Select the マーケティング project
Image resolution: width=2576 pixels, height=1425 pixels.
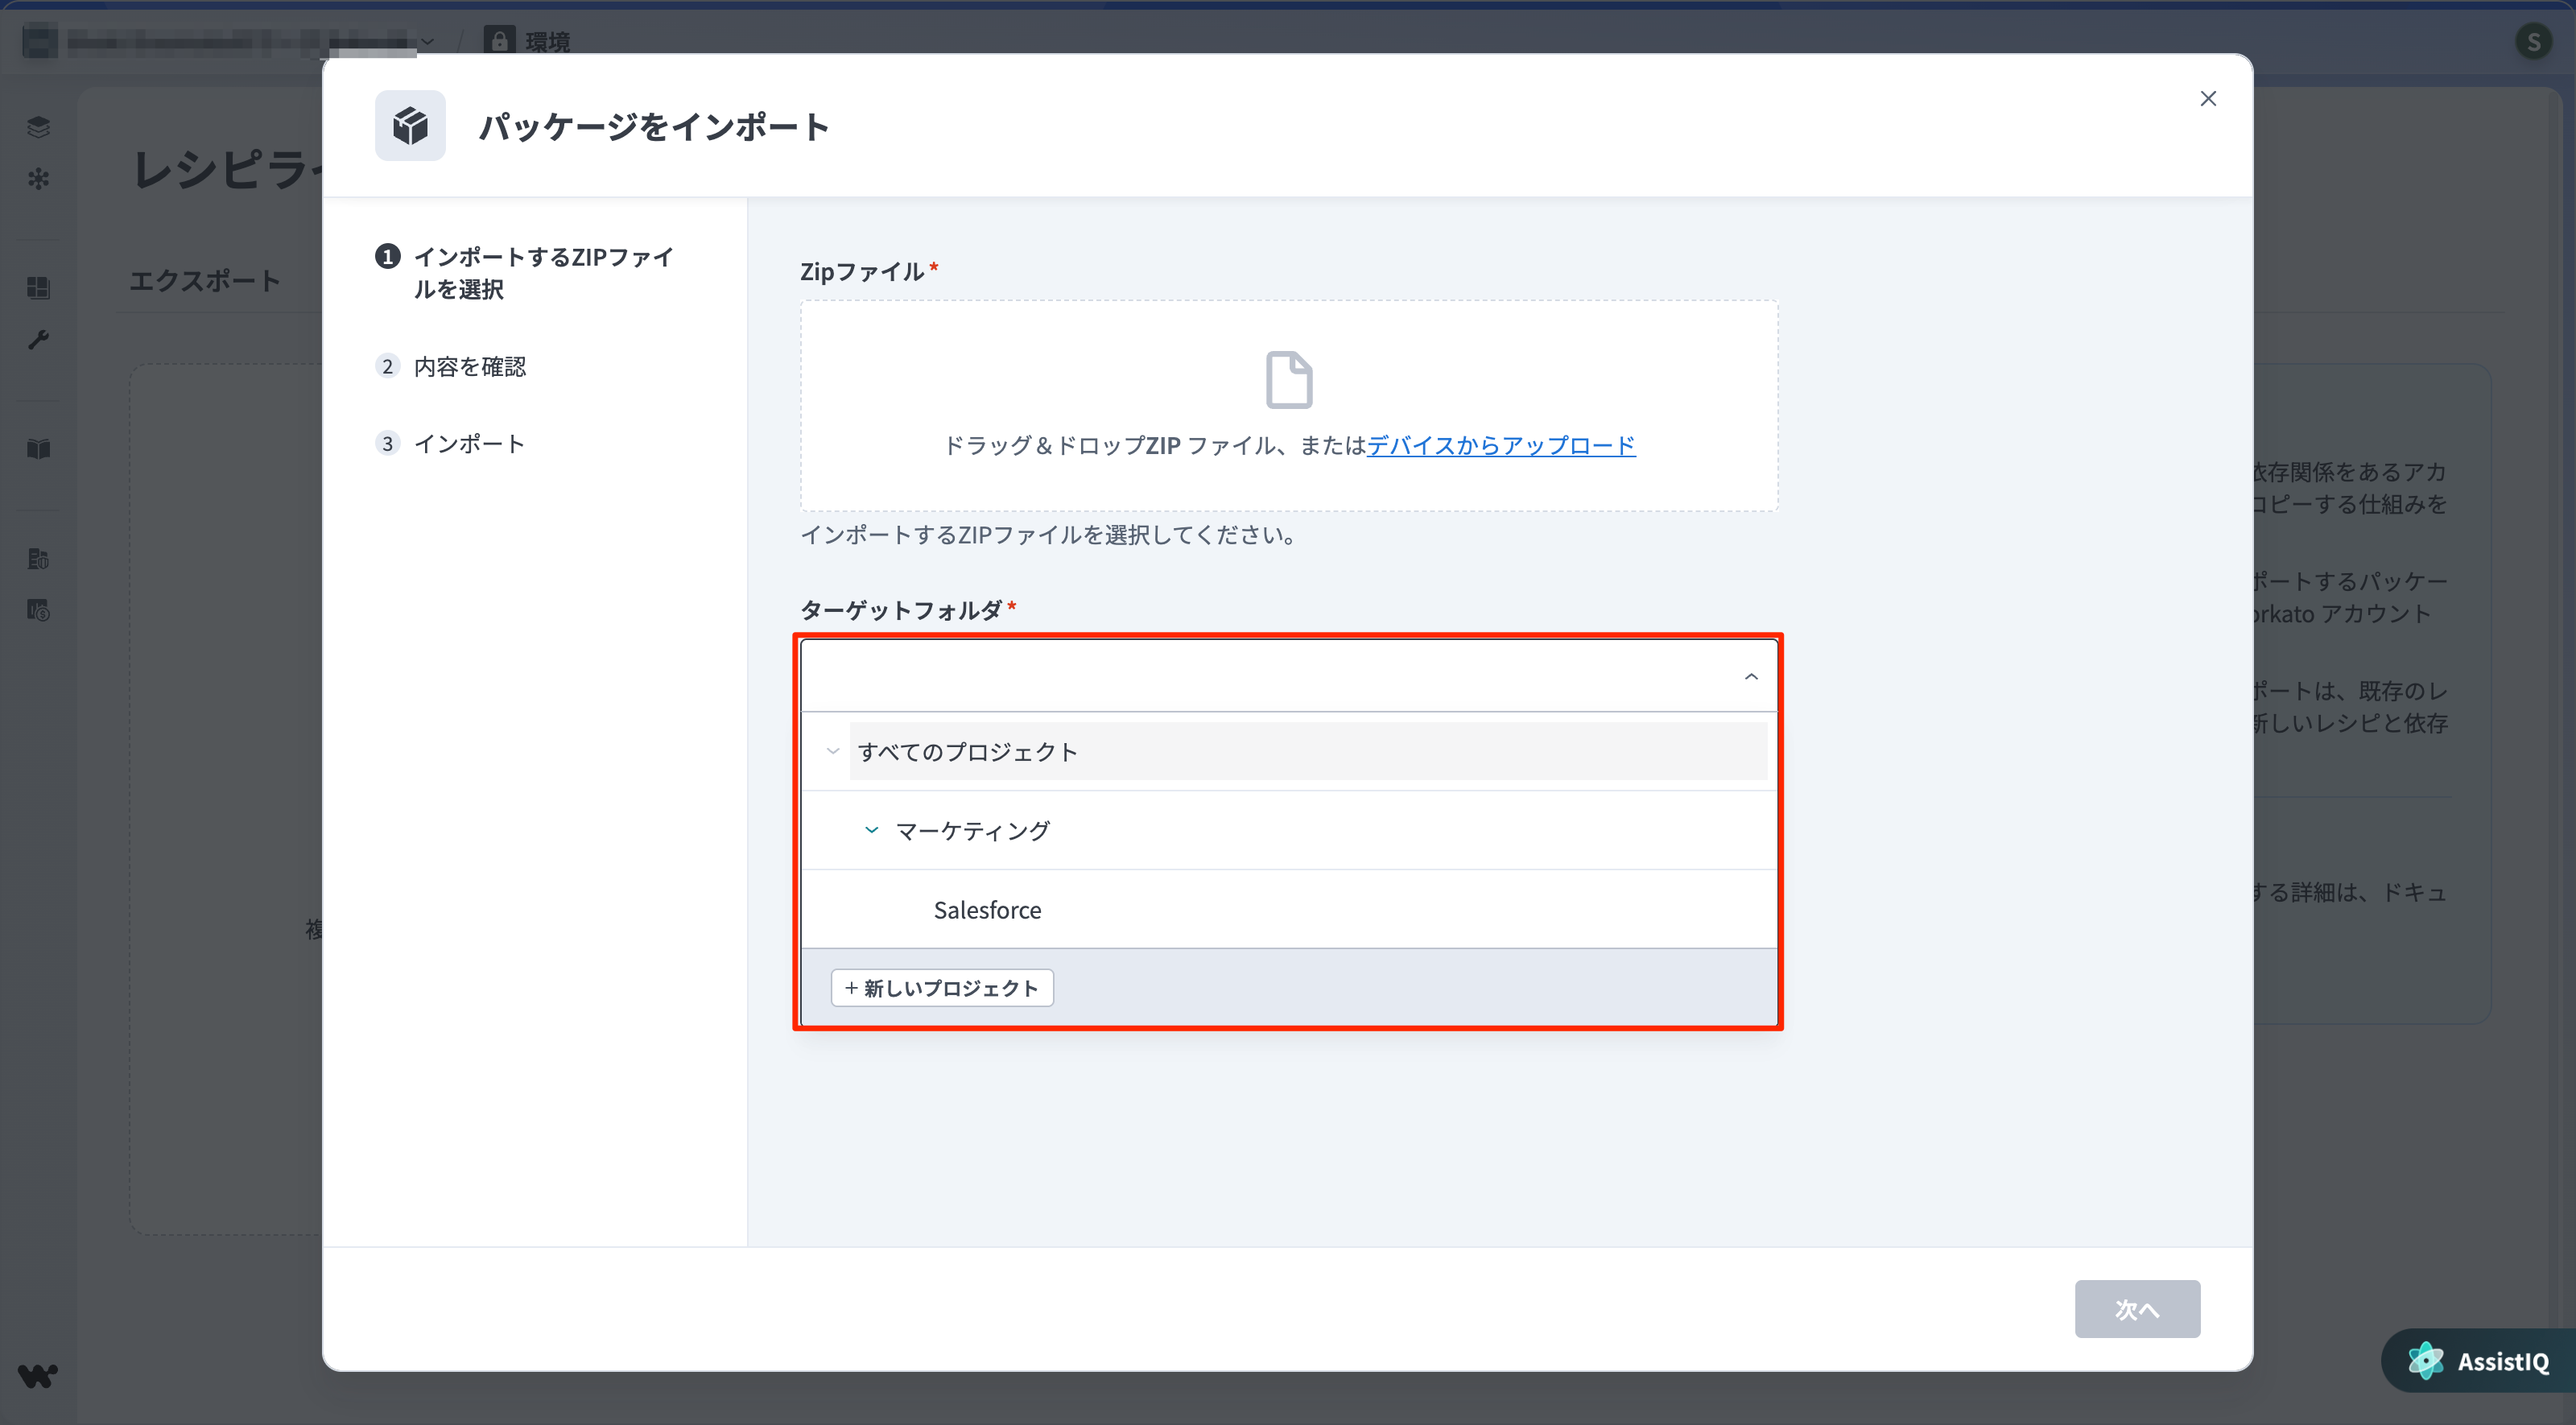(x=972, y=830)
